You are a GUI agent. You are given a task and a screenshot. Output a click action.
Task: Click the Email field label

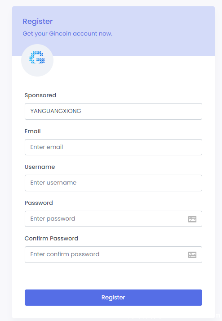point(32,131)
